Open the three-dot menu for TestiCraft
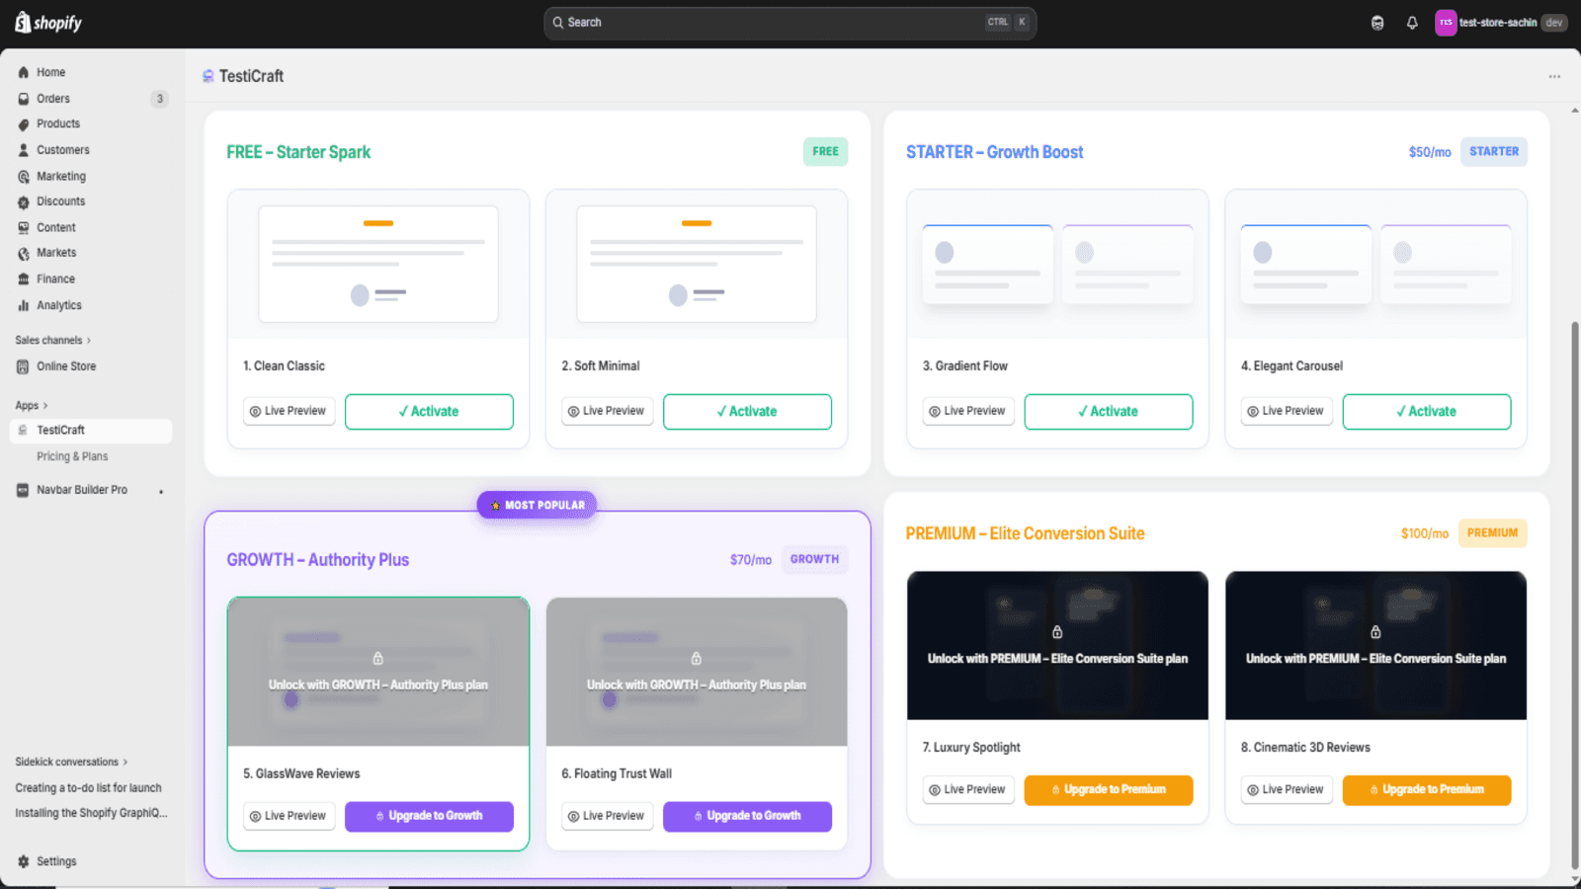Screen dimensions: 1581x889 click(1554, 76)
